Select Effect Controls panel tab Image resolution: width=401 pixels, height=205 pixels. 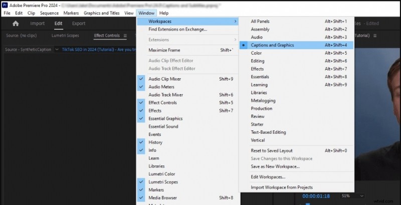click(x=107, y=36)
